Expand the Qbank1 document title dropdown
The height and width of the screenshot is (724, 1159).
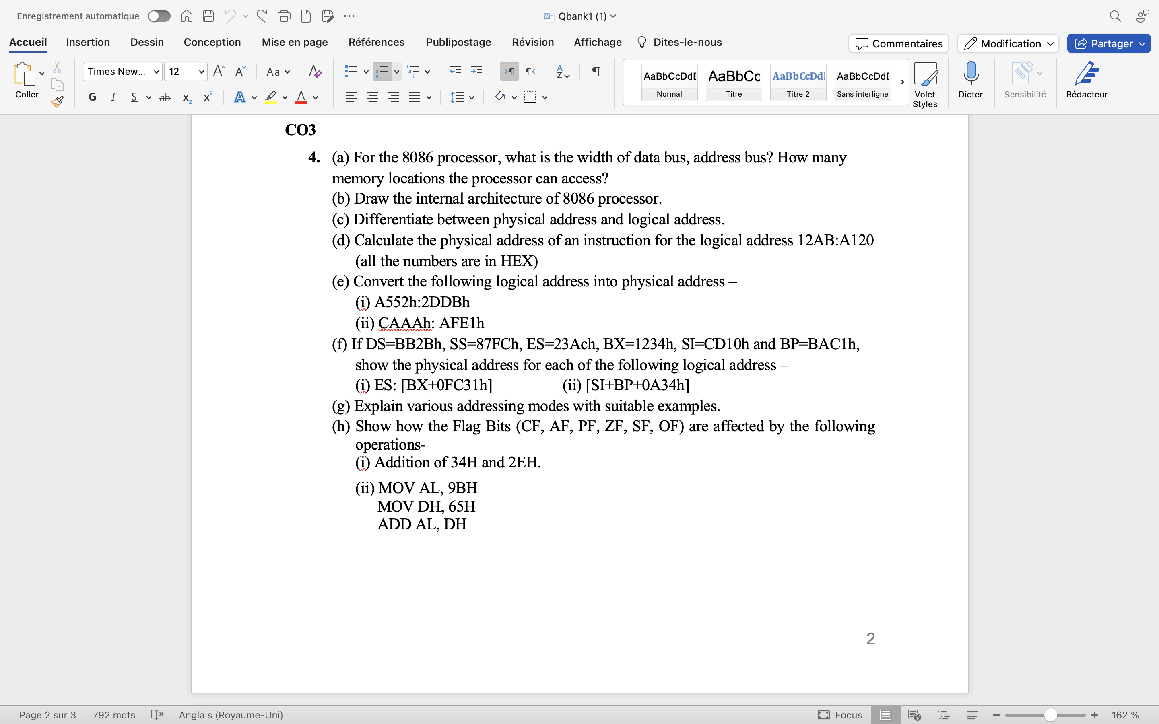614,16
